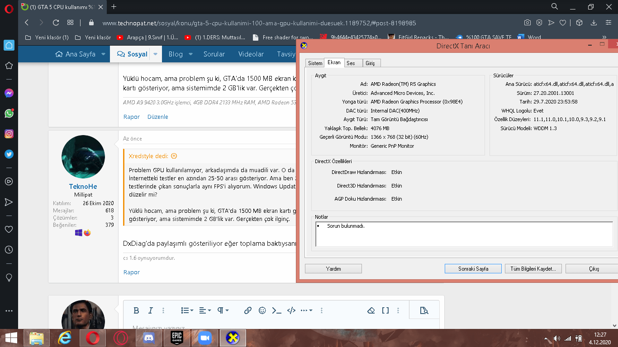Open the text alignment dropdown
The height and width of the screenshot is (347, 618).
pyautogui.click(x=205, y=310)
